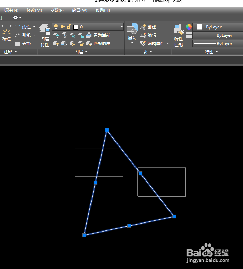Viewport: 243px width, 269px height.
Task: Open the ByLayer object color dropdown
Action: click(x=218, y=27)
